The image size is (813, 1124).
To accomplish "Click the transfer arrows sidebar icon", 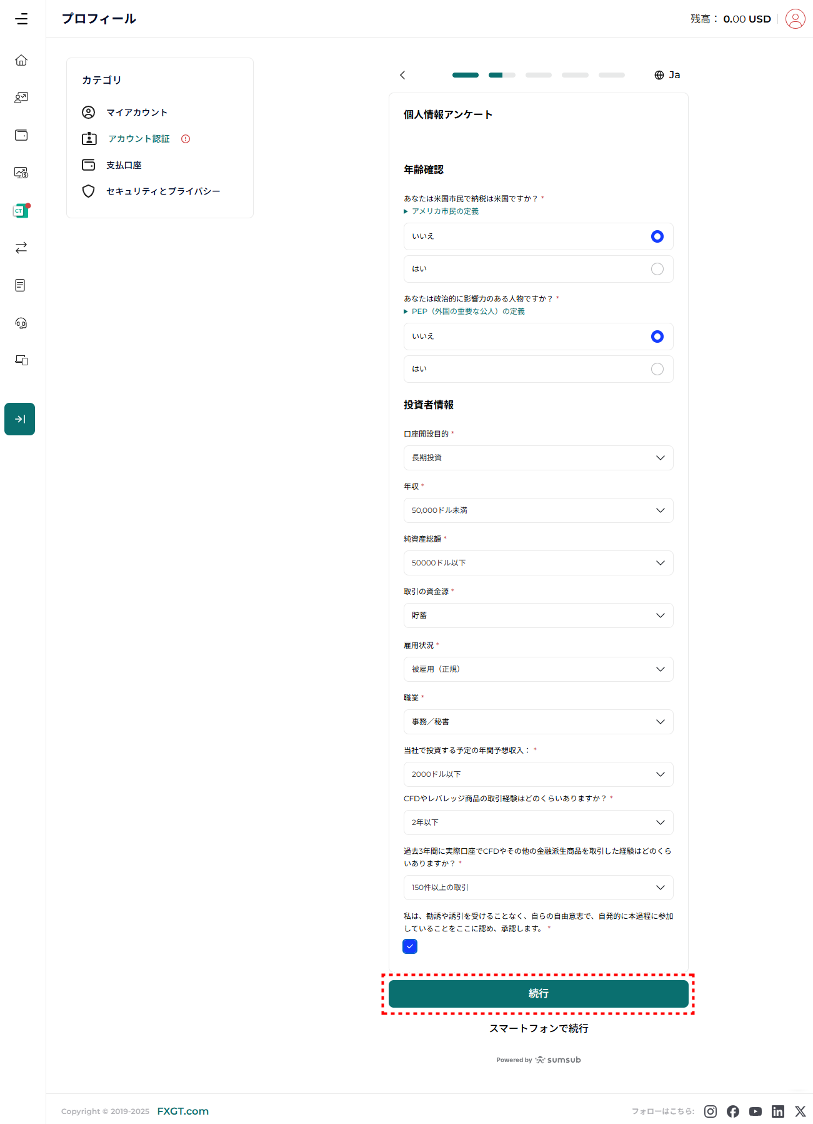I will point(21,248).
